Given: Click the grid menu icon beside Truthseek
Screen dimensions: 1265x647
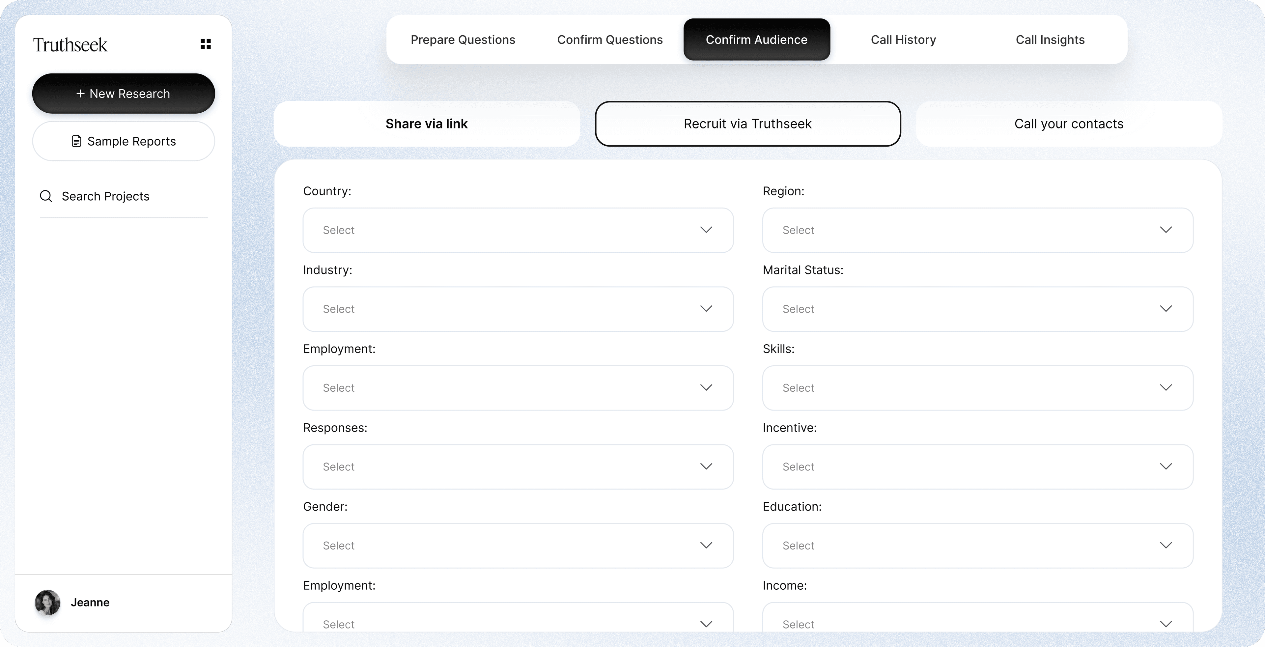Looking at the screenshot, I should [206, 44].
